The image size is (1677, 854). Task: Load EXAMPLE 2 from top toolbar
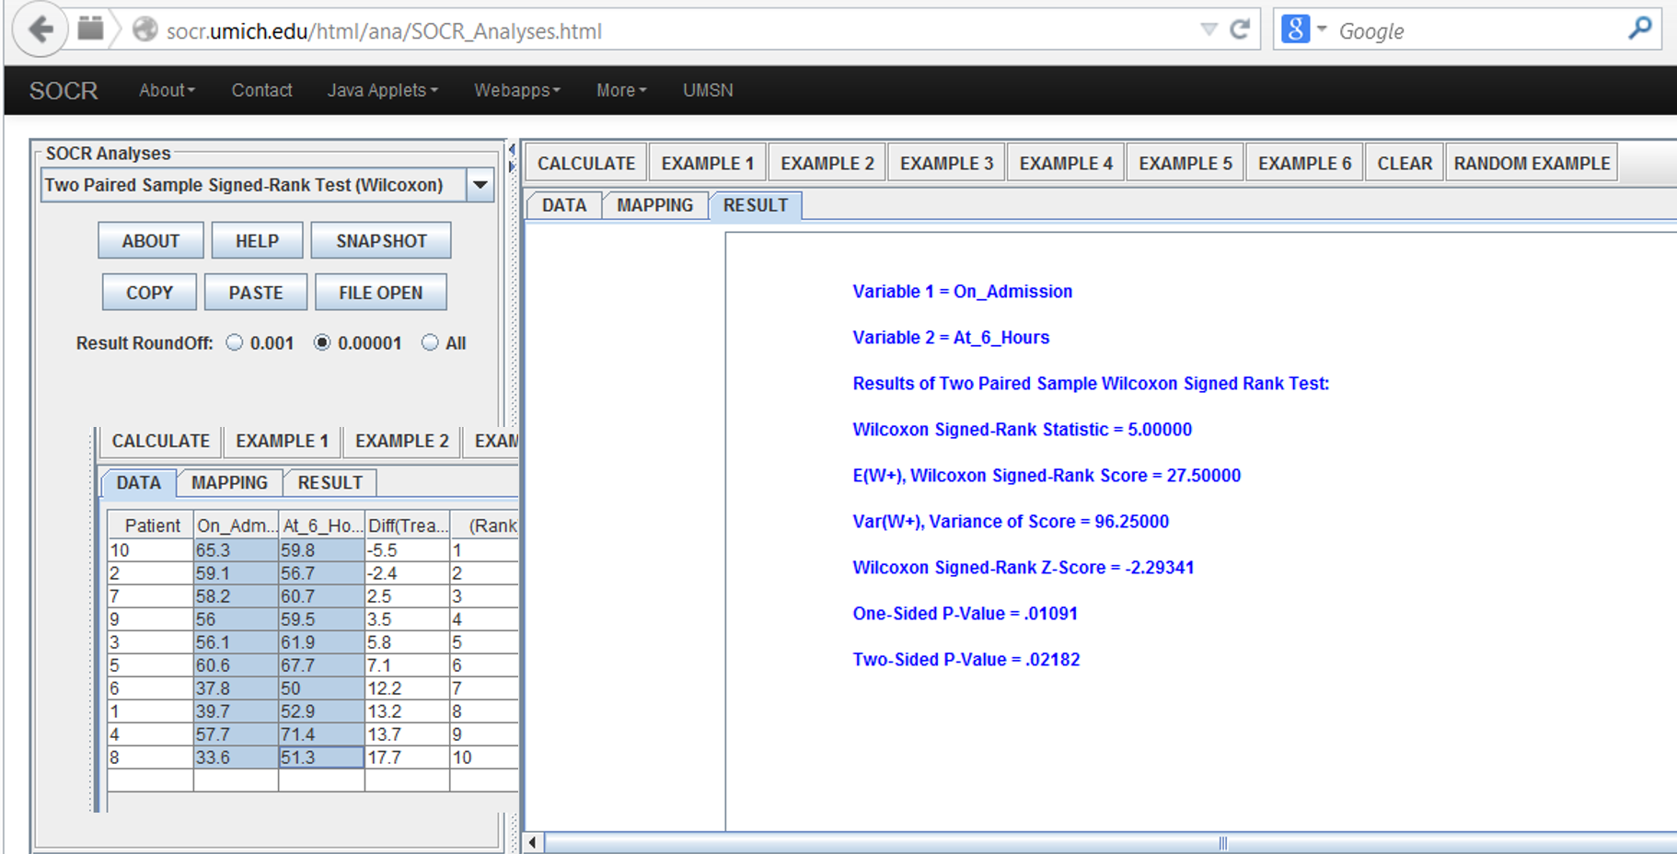coord(827,163)
